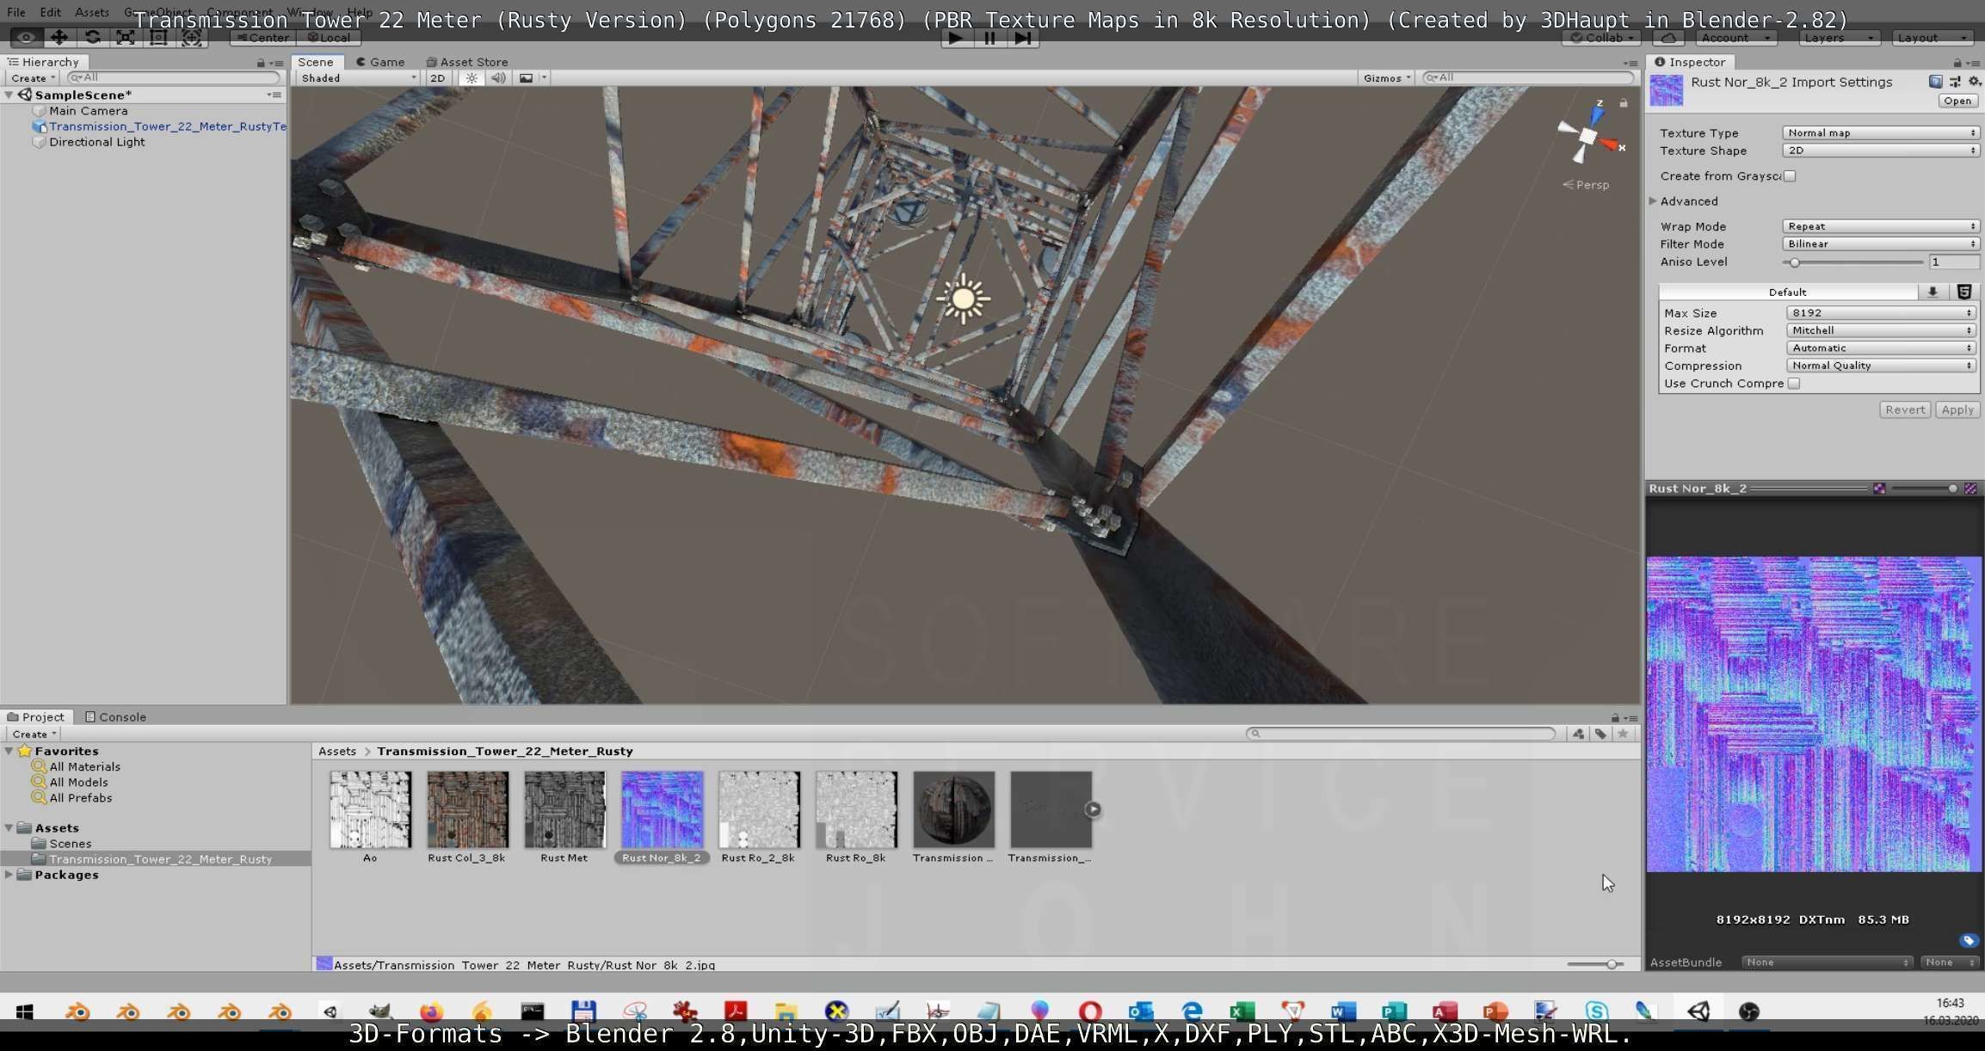
Task: Open Texture Shape dropdown
Action: (1881, 151)
